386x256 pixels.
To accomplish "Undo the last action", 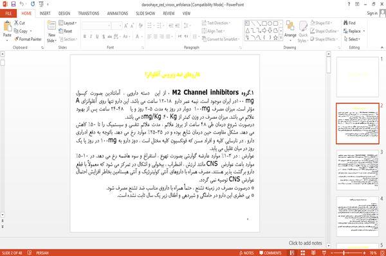I will point(22,4).
